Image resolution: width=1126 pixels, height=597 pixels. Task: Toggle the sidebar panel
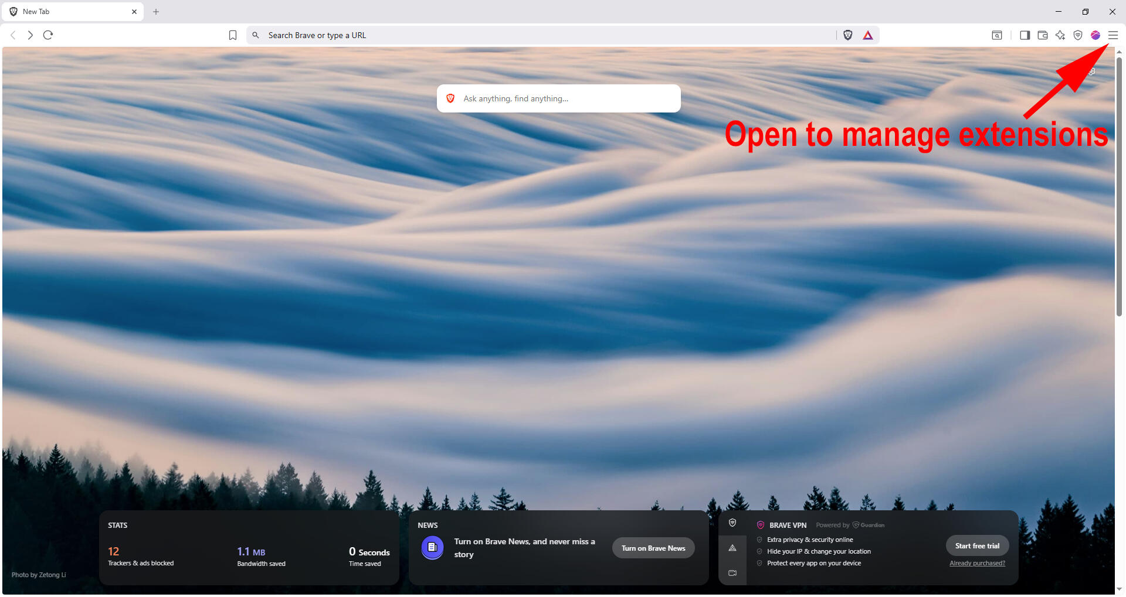(x=1025, y=35)
